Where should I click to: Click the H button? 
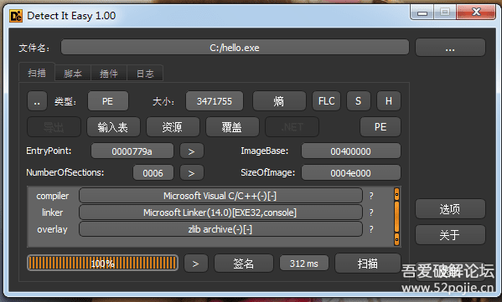point(389,101)
